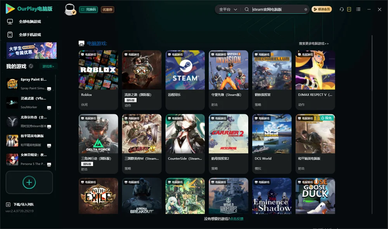Click the add game plus button

click(x=29, y=182)
